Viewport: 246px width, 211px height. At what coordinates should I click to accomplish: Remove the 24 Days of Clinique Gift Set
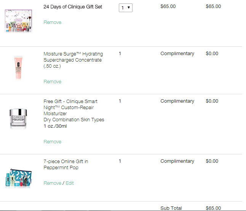[x=53, y=22]
